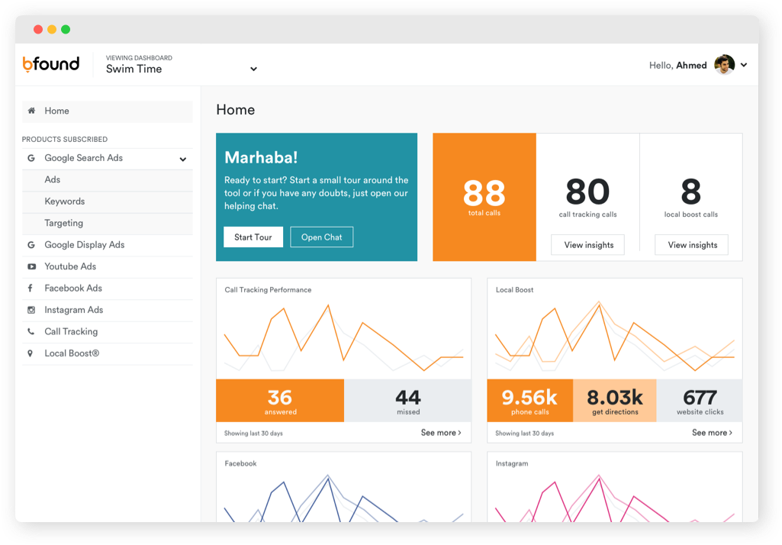Click the green maximize window dot
This screenshot has height=545, width=782.
(x=66, y=30)
